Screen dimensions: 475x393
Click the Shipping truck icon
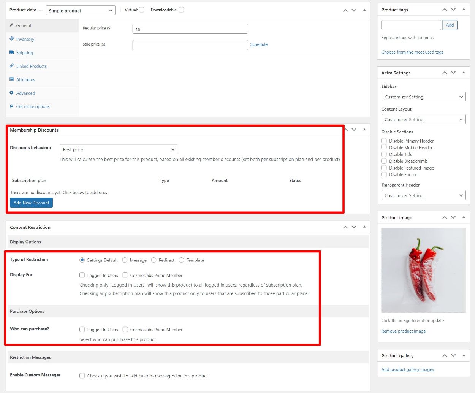coord(11,52)
